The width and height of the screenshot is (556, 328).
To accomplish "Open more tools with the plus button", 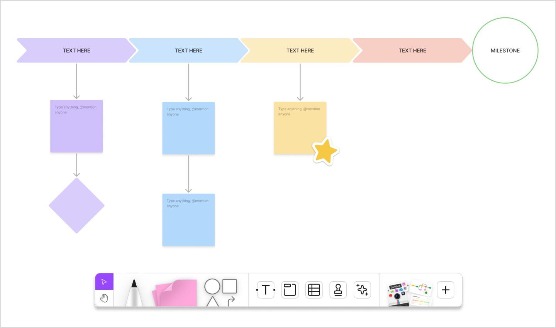I will [x=445, y=290].
